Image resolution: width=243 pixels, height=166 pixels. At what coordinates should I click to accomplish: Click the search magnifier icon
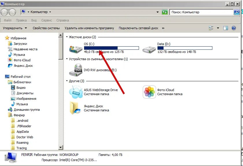[x=236, y=12]
